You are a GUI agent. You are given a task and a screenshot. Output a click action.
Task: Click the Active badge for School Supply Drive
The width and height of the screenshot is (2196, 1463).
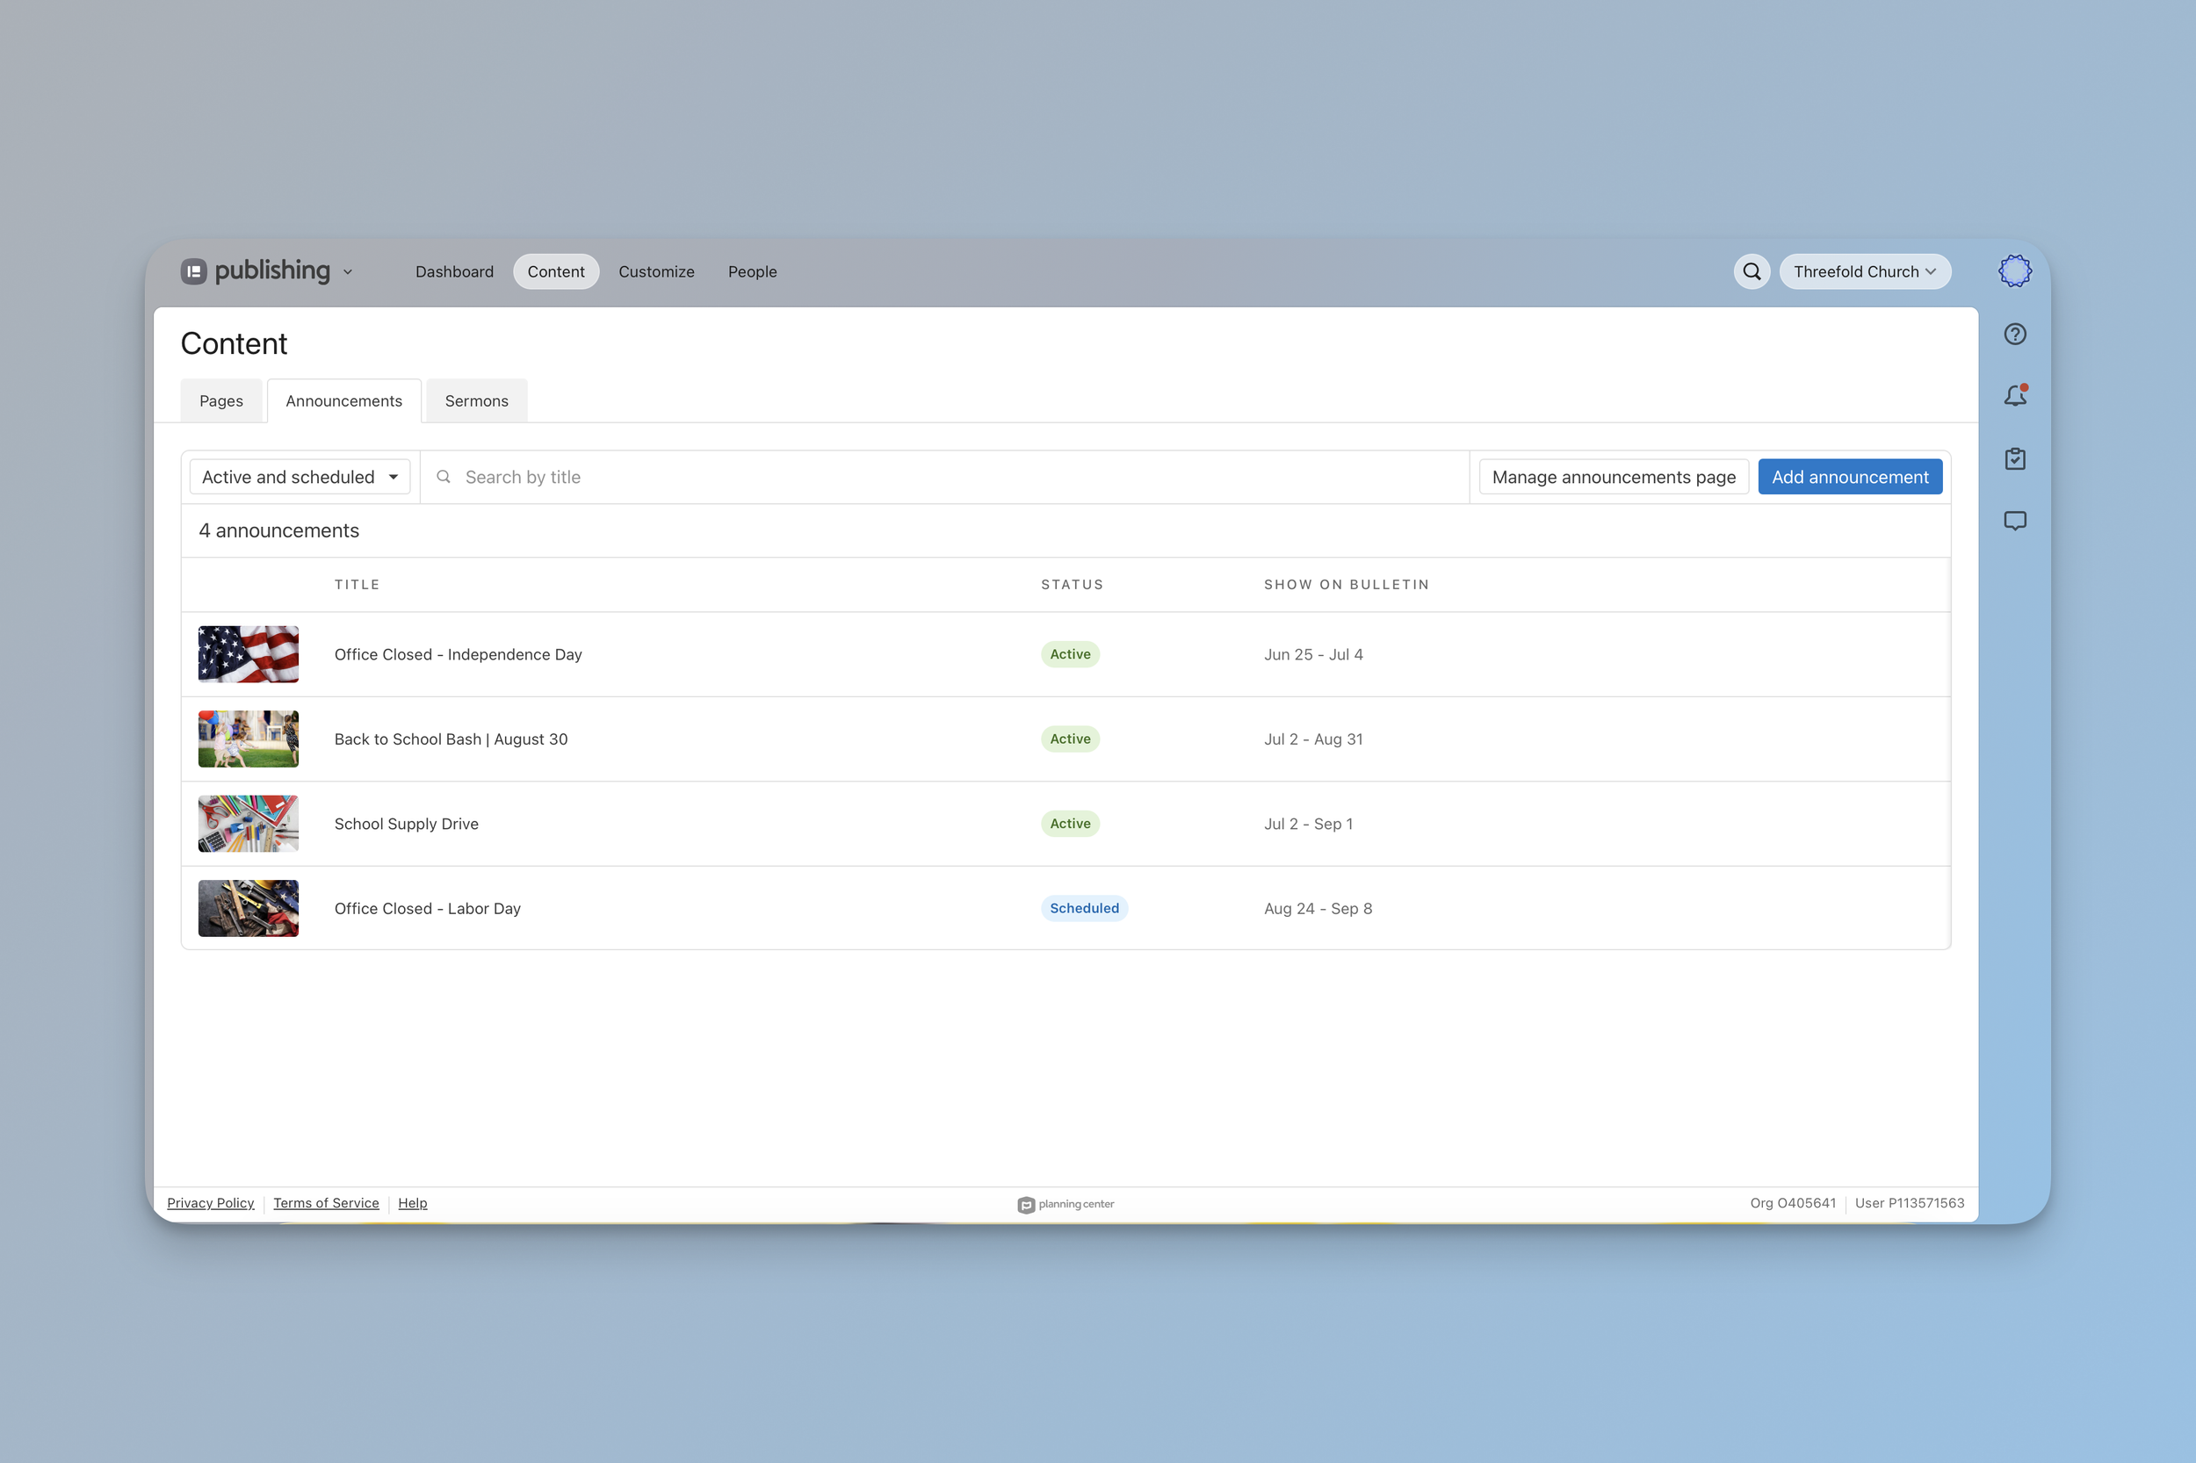click(x=1070, y=824)
